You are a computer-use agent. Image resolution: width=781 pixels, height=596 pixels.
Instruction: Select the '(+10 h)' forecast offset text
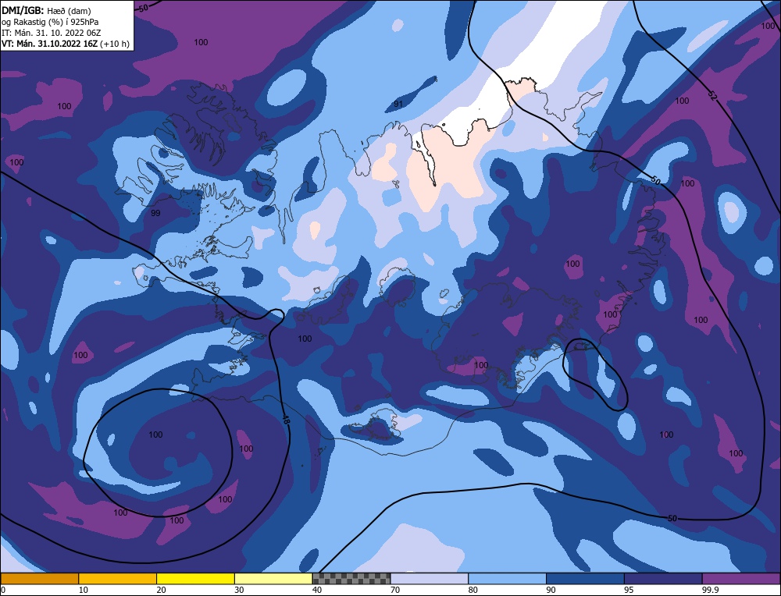115,44
